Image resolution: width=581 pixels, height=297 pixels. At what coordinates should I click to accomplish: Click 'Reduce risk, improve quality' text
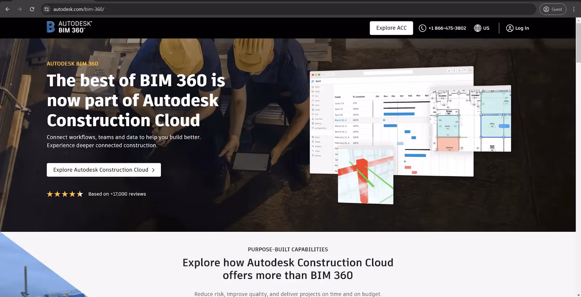point(288,294)
